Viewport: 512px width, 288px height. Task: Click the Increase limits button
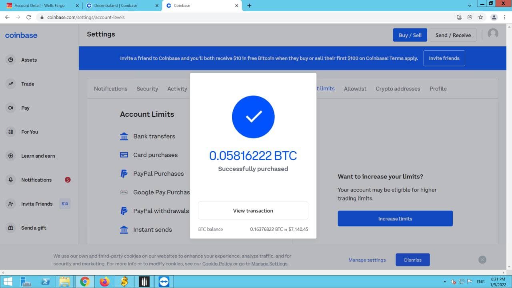(x=395, y=219)
